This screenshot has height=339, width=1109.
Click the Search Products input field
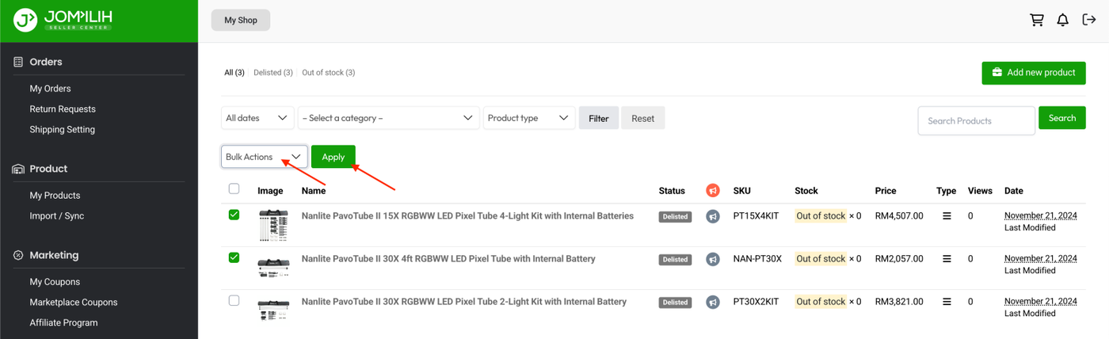click(x=976, y=120)
